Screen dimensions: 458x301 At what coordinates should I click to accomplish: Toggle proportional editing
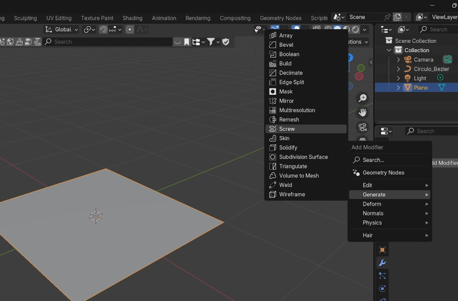[x=130, y=29]
